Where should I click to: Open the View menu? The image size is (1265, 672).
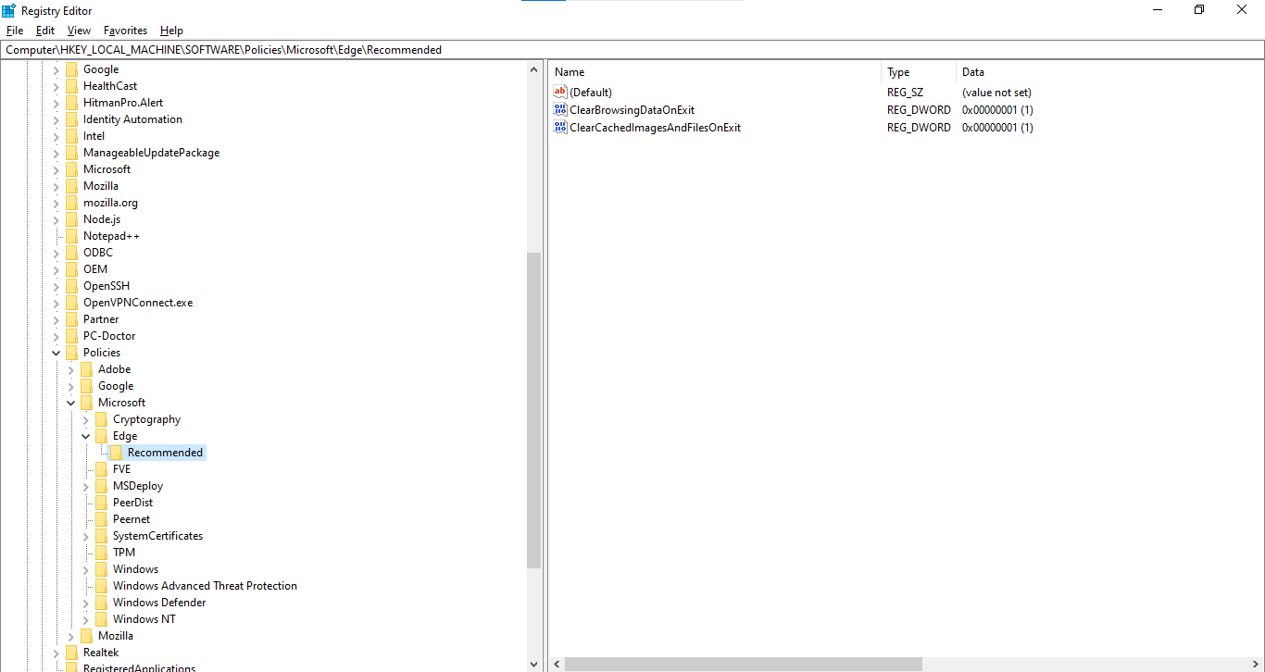(x=79, y=31)
